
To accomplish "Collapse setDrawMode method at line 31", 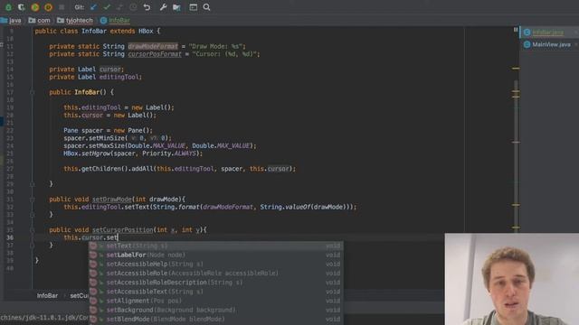I will (x=33, y=200).
